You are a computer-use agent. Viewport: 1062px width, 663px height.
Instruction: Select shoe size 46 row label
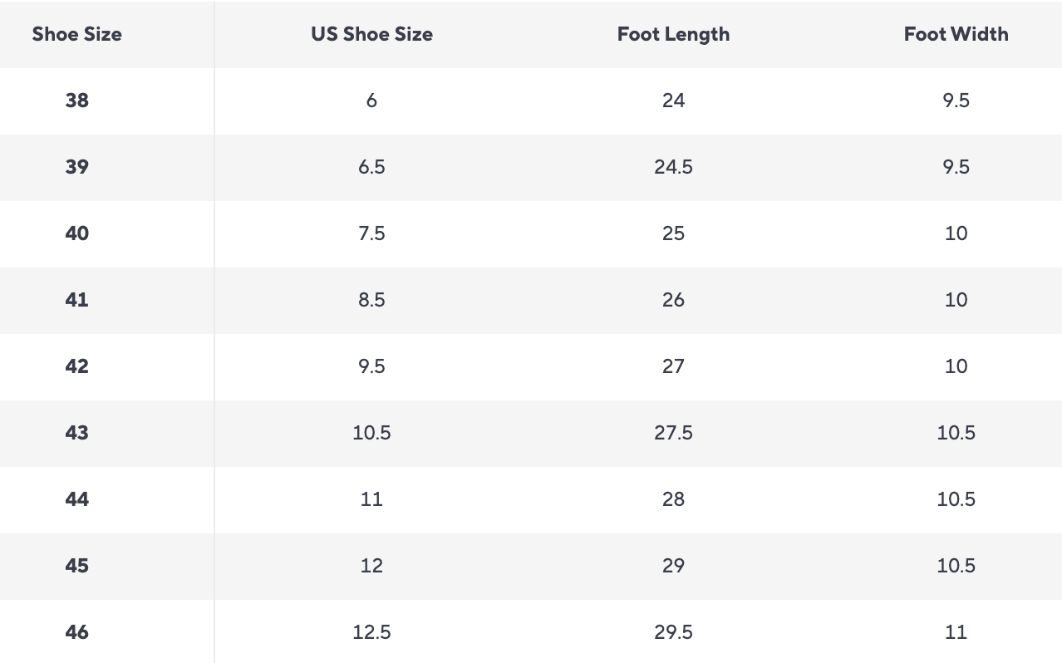coord(76,632)
